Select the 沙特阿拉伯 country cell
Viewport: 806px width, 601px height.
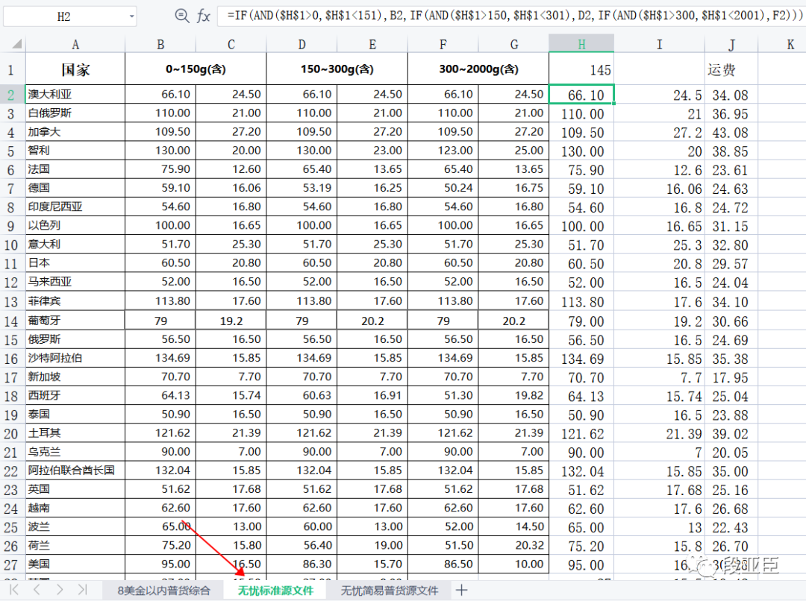(75, 358)
